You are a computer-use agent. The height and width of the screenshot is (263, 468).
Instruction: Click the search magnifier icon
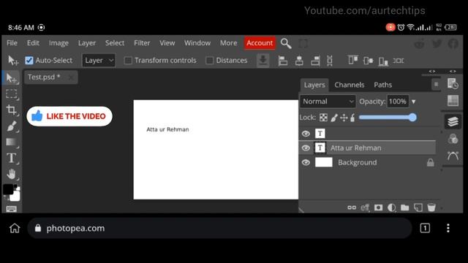click(286, 44)
